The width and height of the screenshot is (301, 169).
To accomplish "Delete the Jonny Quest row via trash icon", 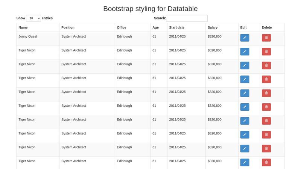I will (266, 38).
